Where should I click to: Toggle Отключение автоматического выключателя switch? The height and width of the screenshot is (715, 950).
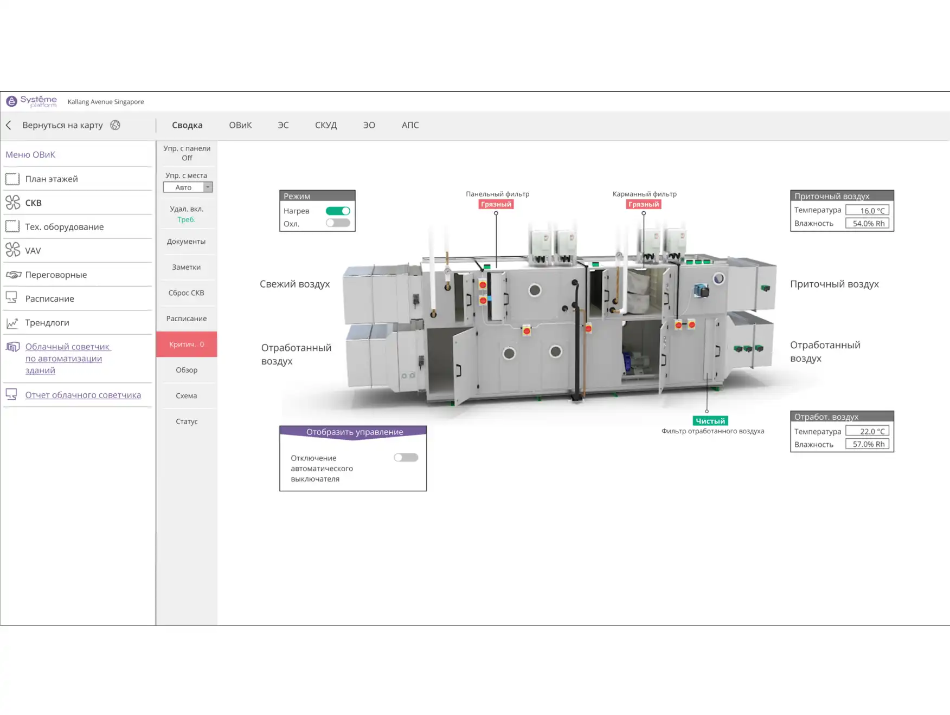click(406, 458)
